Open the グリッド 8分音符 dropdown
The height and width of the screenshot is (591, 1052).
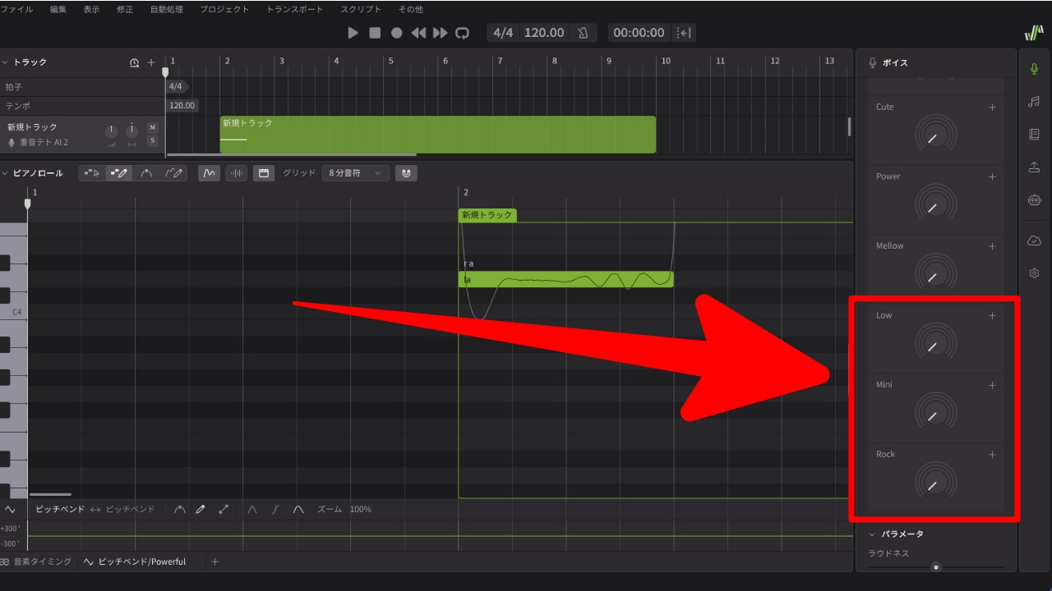[356, 173]
